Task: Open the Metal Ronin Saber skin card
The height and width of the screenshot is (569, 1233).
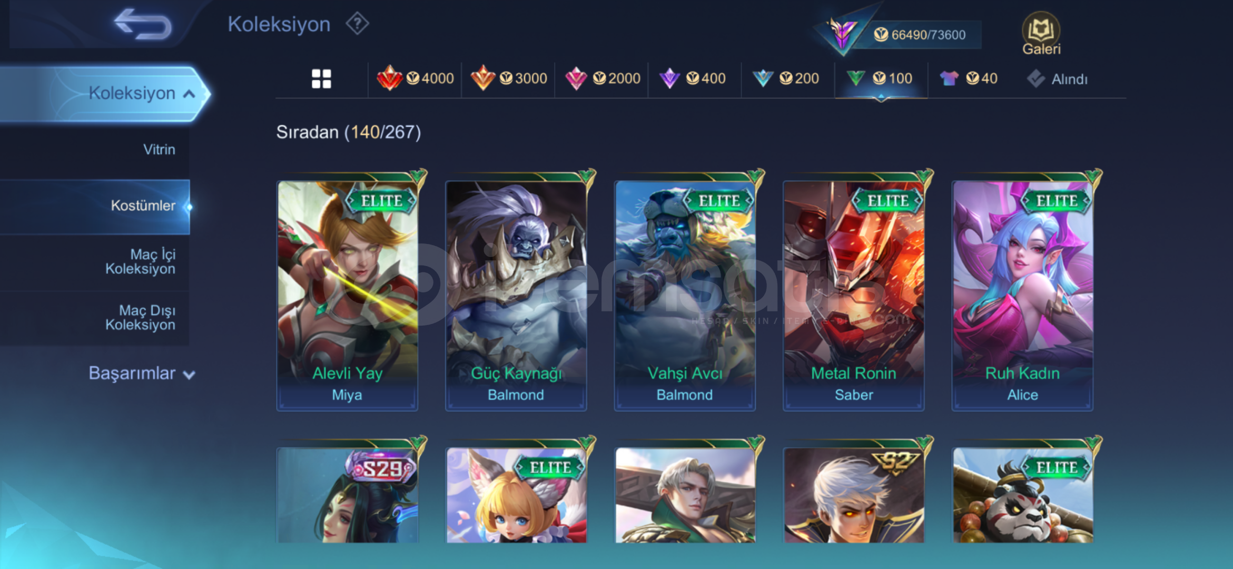Action: point(853,295)
